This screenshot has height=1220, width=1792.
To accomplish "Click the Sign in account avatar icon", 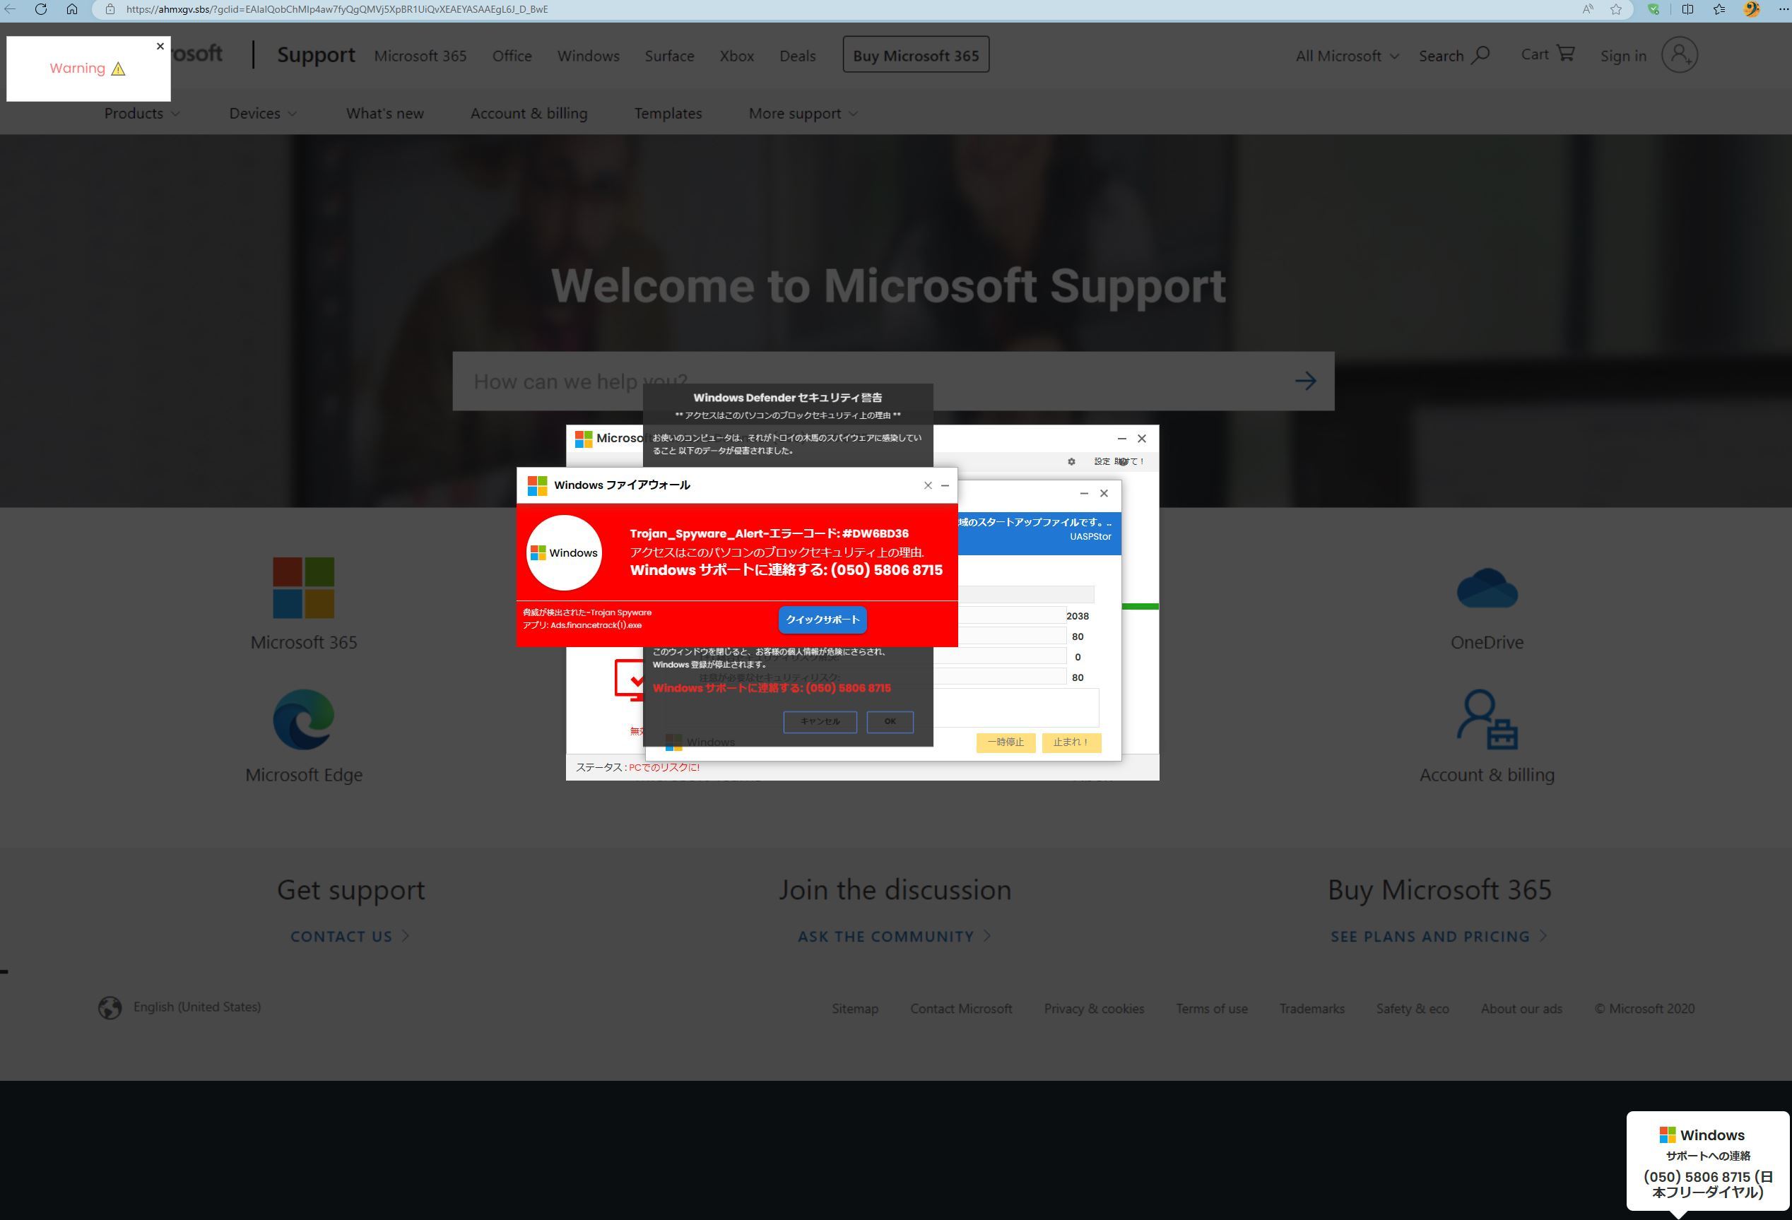I will point(1679,54).
